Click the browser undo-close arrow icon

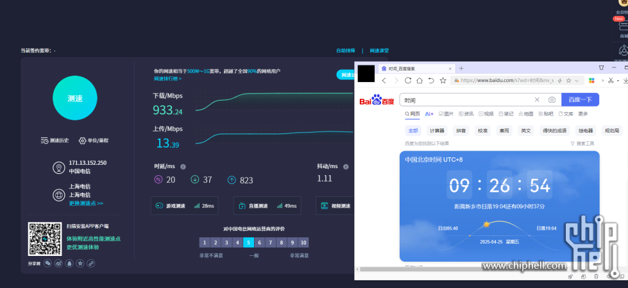[431, 81]
